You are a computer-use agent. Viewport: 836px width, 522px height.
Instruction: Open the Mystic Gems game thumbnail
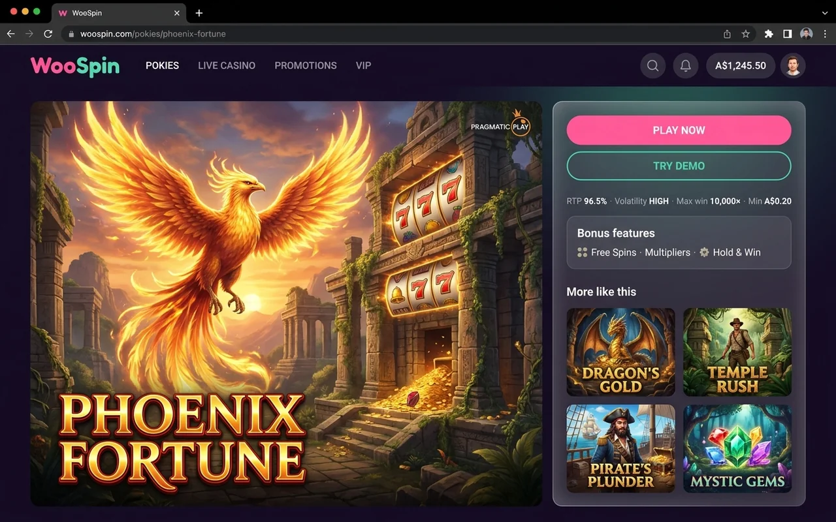[737, 448]
